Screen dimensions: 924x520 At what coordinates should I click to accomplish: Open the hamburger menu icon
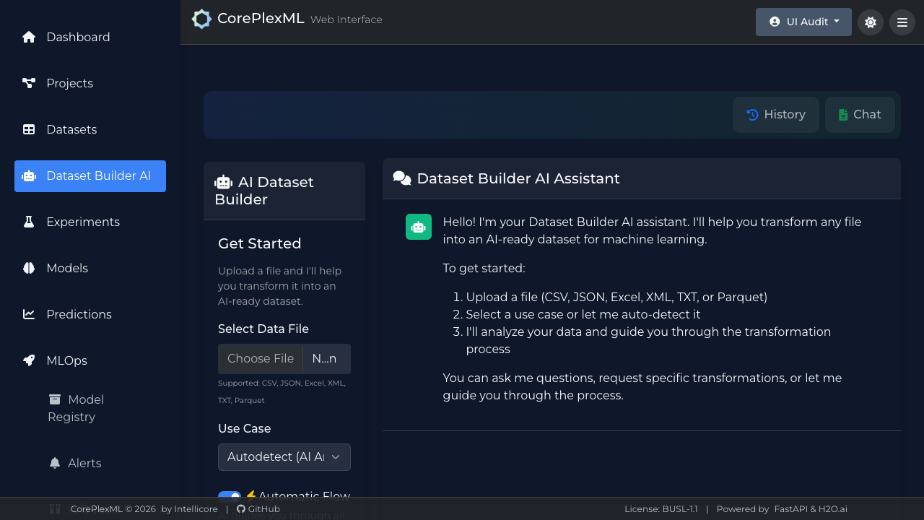902,22
